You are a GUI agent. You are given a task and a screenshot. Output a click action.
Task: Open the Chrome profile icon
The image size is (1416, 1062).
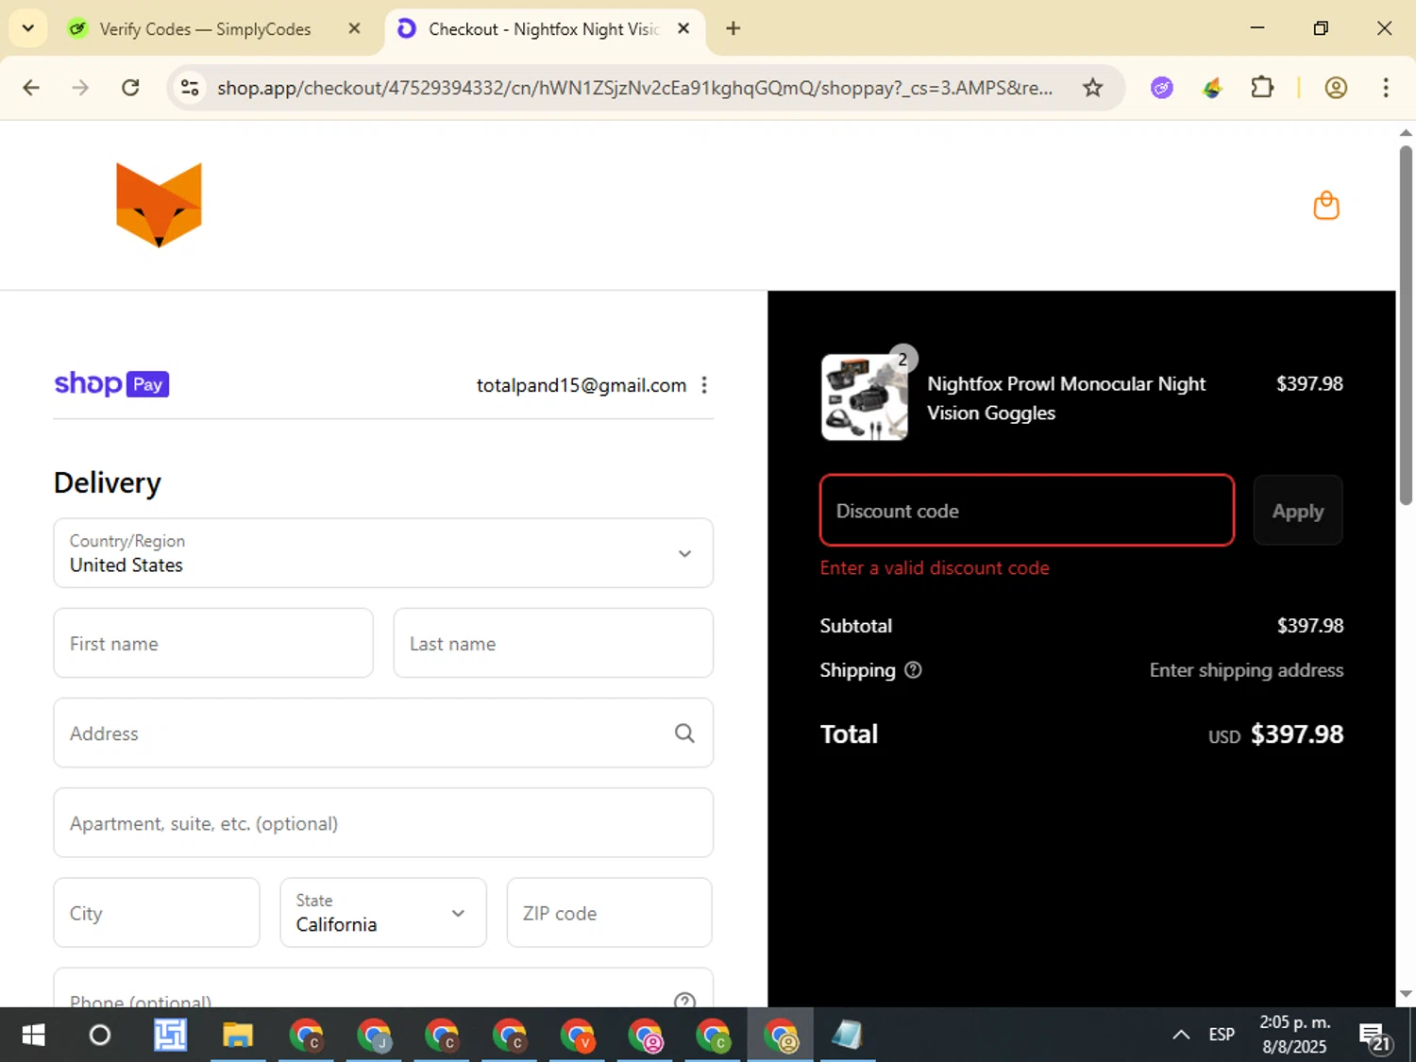pyautogui.click(x=1336, y=88)
